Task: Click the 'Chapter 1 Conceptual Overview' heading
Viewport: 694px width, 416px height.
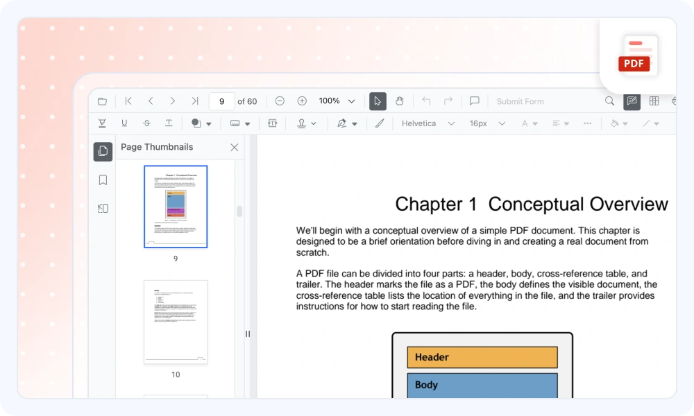Action: click(531, 204)
